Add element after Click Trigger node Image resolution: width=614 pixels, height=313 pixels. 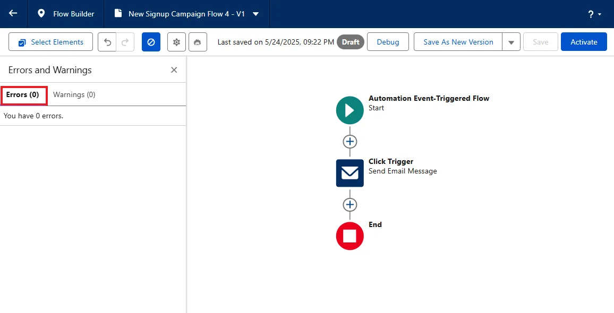pyautogui.click(x=349, y=204)
